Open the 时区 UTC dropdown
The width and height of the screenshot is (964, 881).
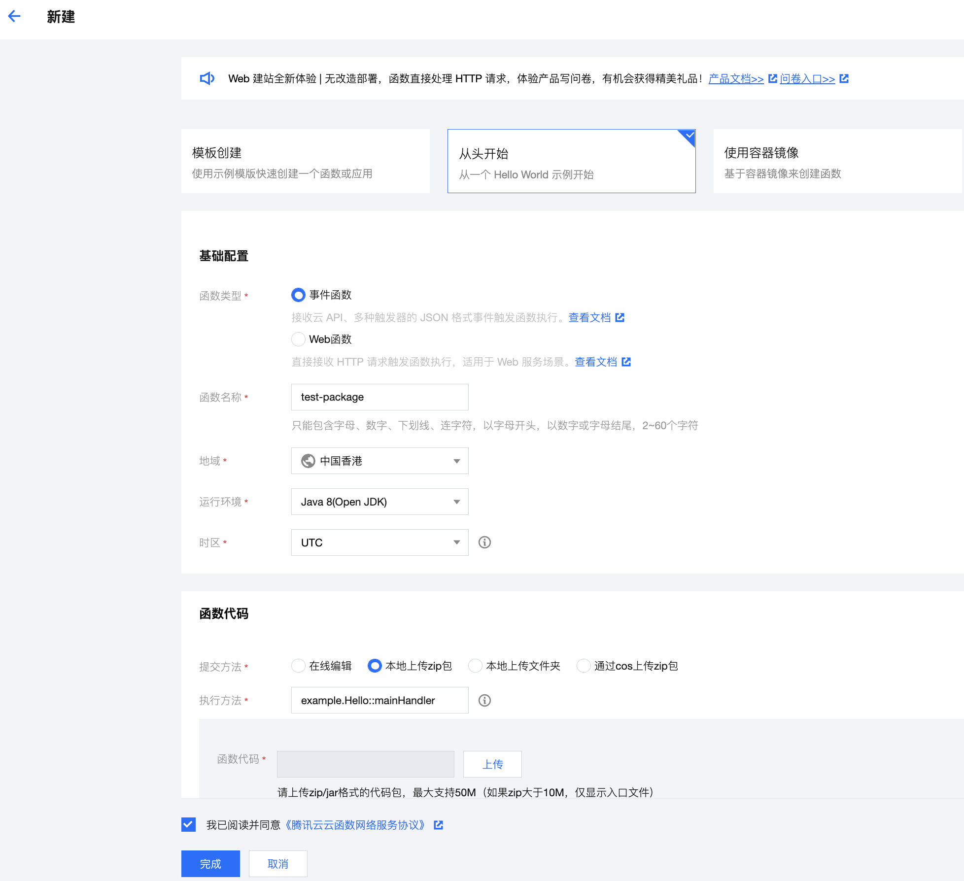(x=380, y=543)
